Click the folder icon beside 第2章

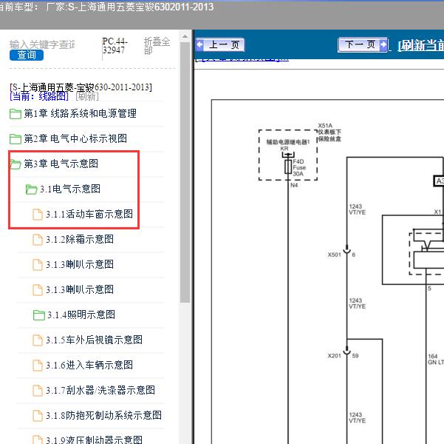tap(16, 139)
